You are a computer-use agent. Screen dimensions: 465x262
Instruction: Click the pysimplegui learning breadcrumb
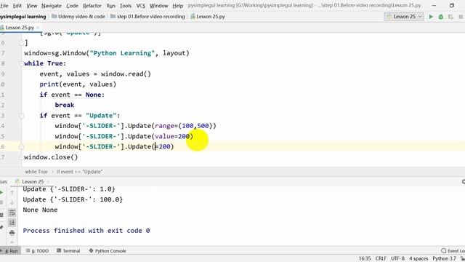[23, 17]
